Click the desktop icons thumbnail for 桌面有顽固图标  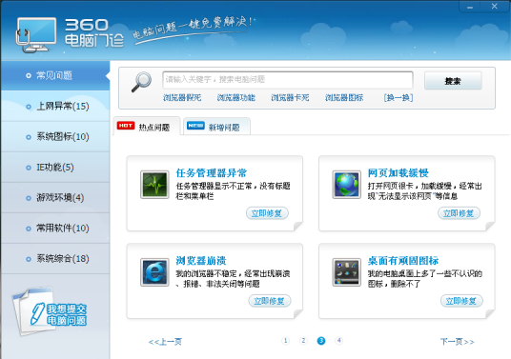pos(346,272)
